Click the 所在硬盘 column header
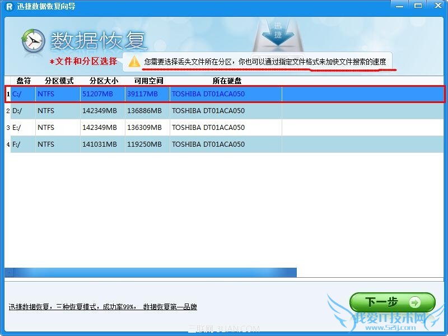Image resolution: width=448 pixels, height=336 pixels. (227, 81)
